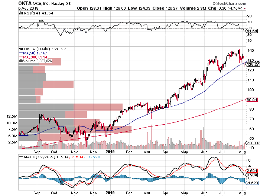Click the Nasdaq GS exchange label
Screen dimensions: 260x196
[61, 4]
